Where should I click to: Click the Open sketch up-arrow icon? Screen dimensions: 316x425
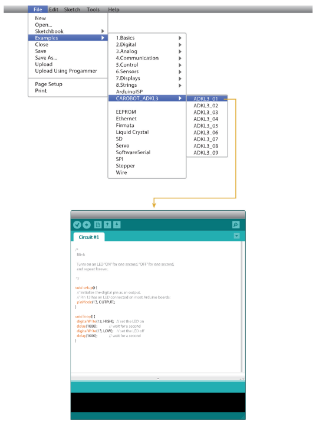coord(107,225)
